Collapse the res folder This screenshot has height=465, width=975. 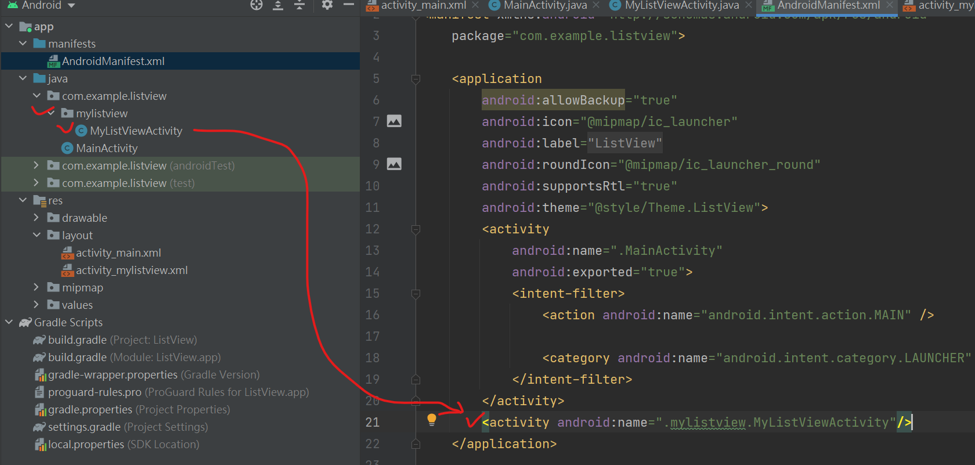[x=23, y=200]
